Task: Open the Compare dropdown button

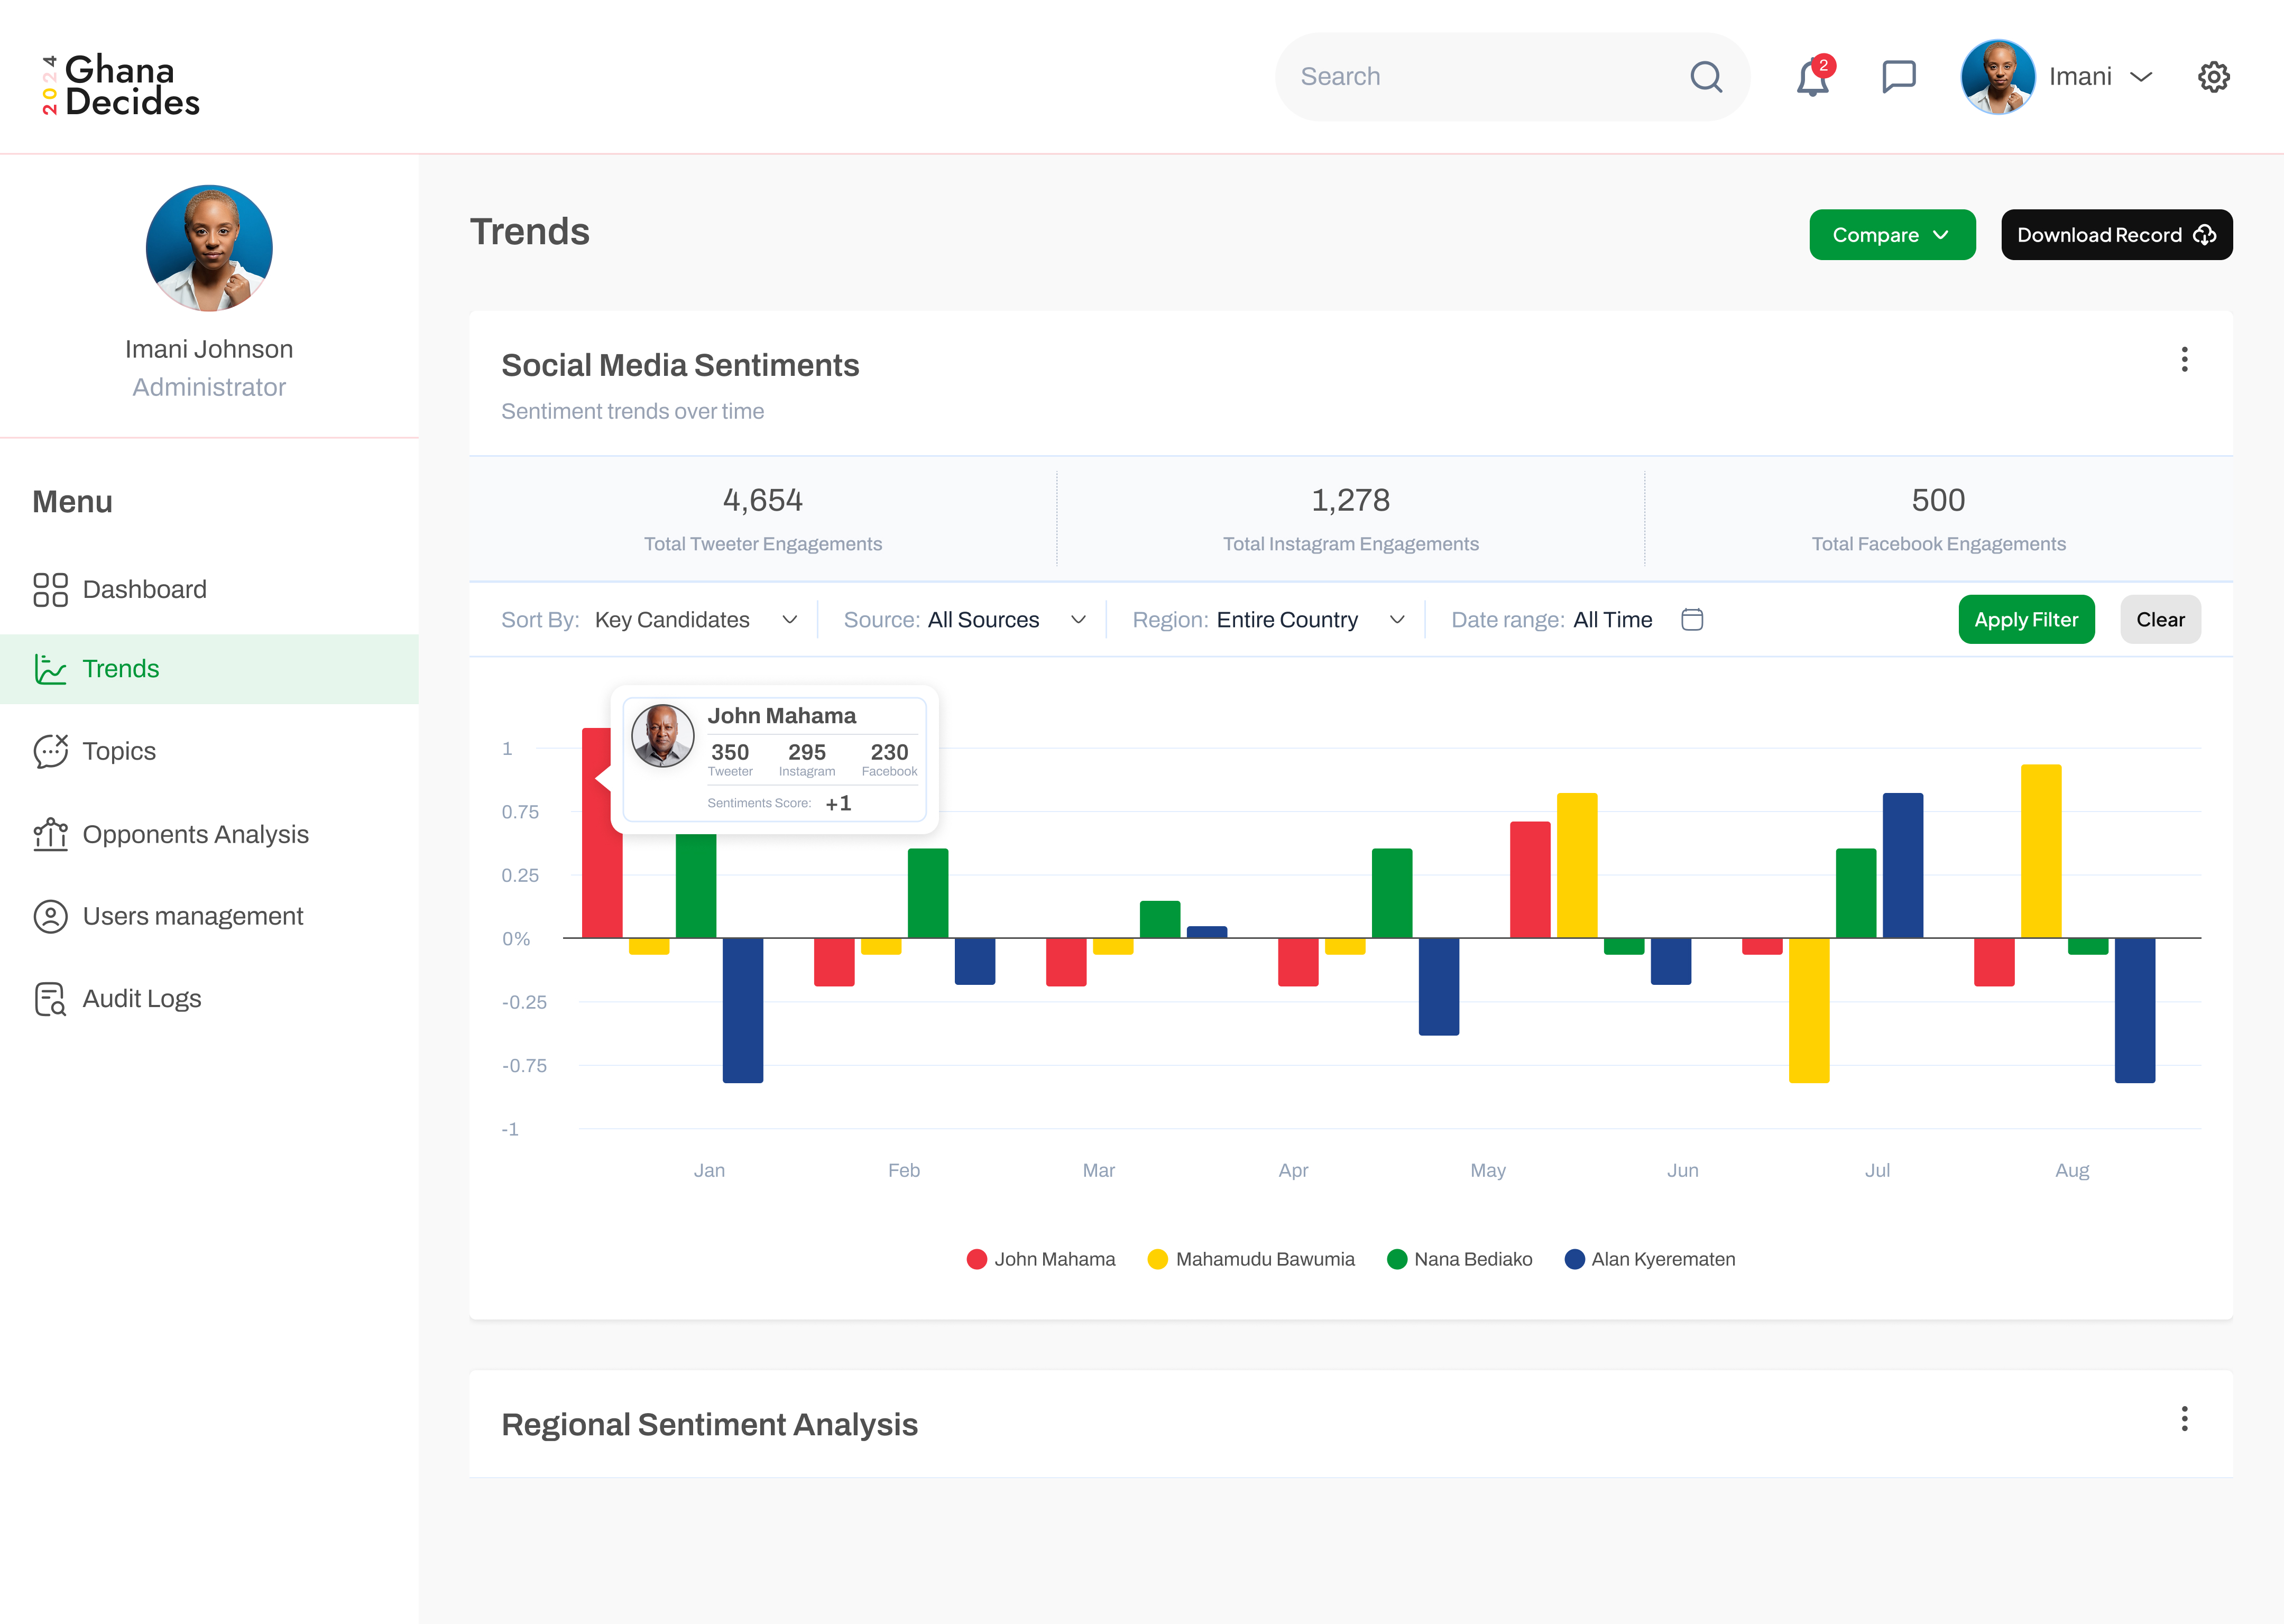Action: 1891,235
